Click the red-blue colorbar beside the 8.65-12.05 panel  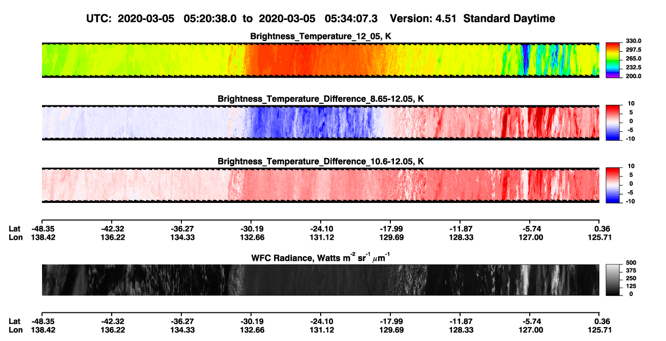click(x=613, y=122)
